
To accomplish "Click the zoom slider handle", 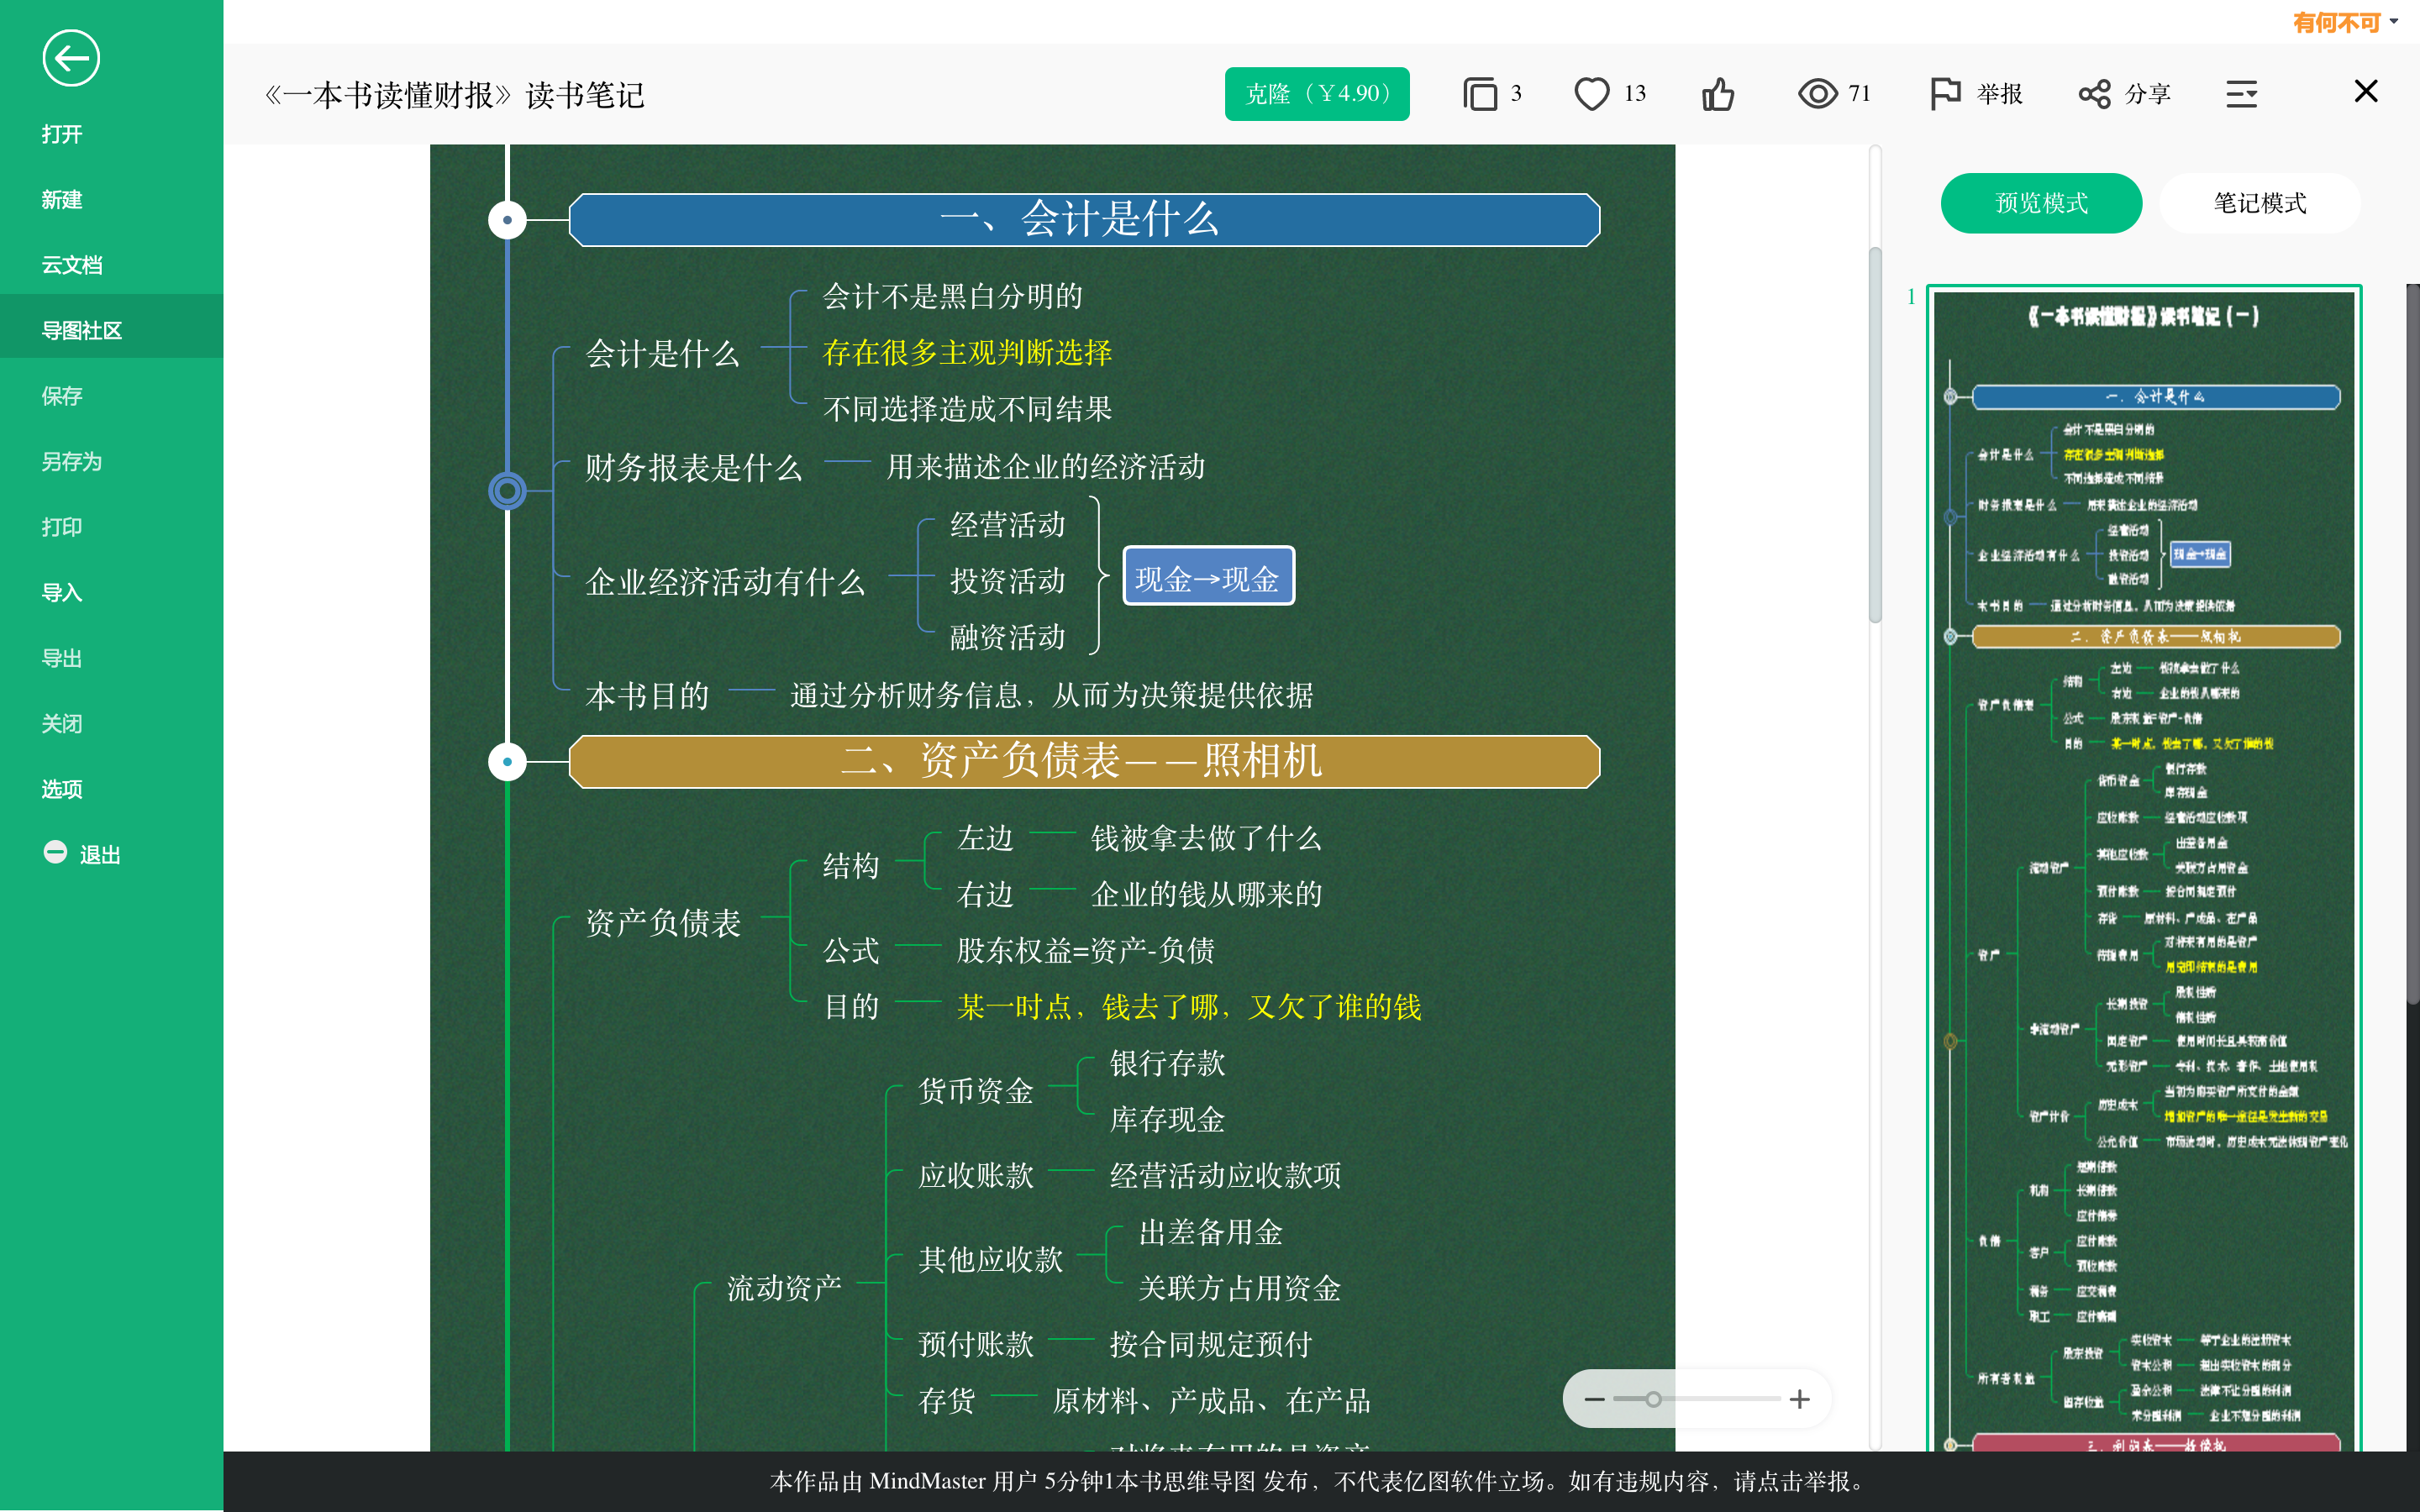I will 1653,1399.
